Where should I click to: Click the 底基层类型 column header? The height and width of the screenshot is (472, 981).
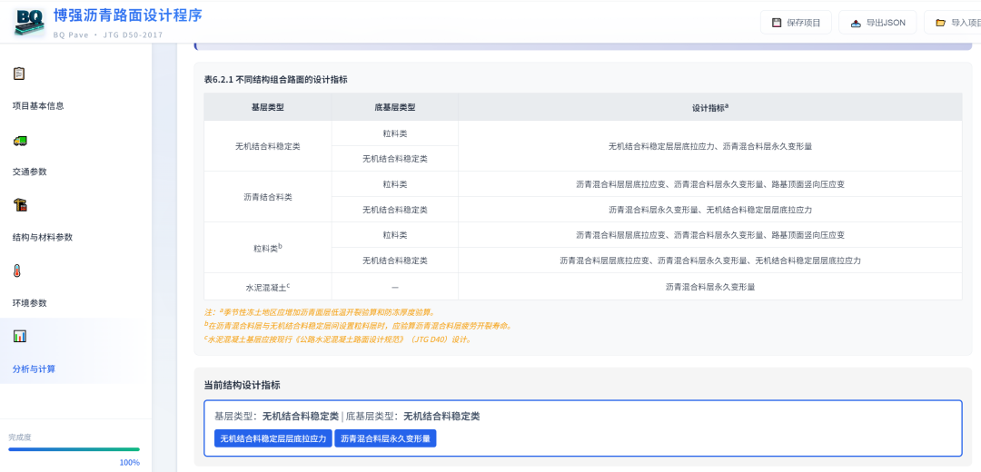[395, 107]
